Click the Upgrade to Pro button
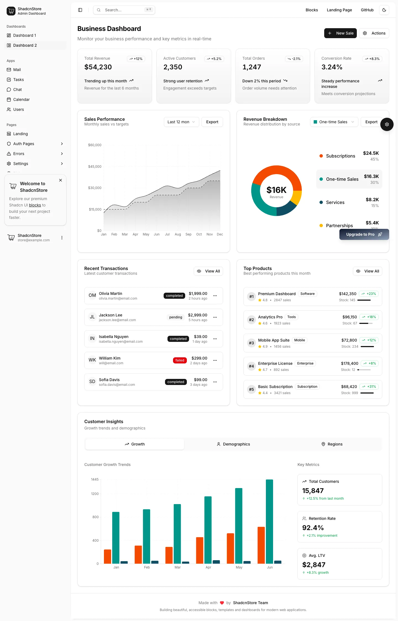Screen dimensions: 398x621 [x=364, y=234]
